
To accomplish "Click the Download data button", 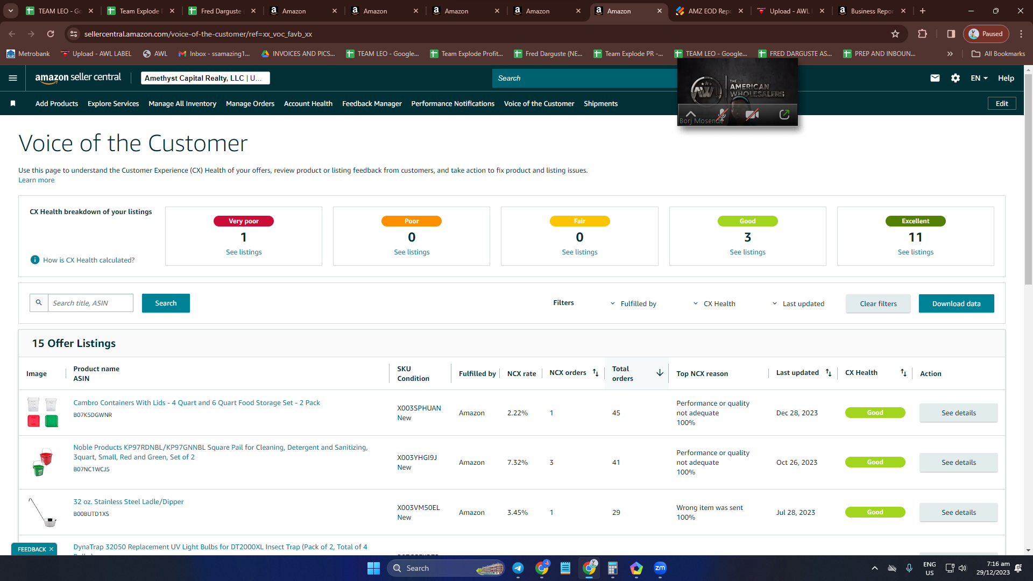I will [956, 303].
